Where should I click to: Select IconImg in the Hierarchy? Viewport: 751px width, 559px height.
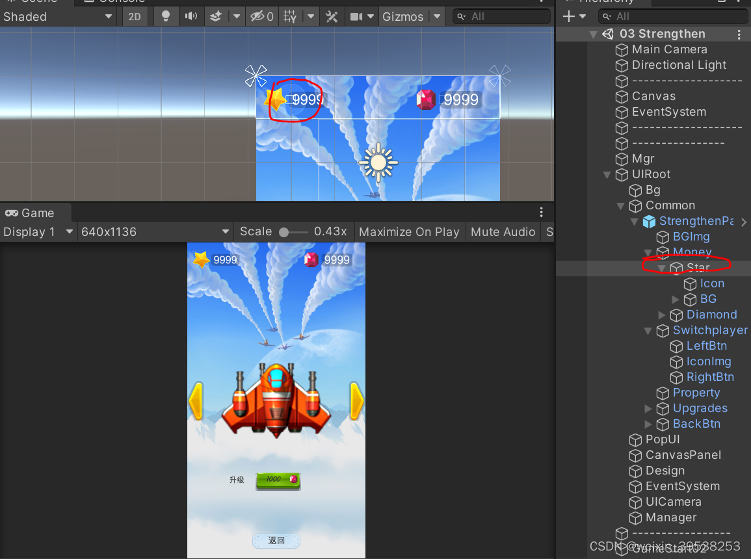[x=708, y=361]
